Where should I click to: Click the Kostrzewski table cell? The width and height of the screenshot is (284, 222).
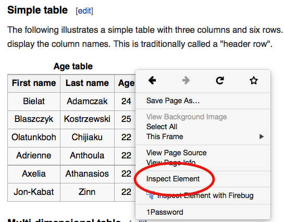pos(88,119)
